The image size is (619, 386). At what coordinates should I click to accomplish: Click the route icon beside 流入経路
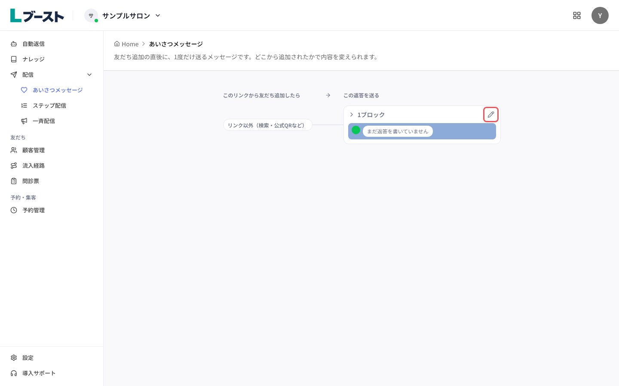14,166
